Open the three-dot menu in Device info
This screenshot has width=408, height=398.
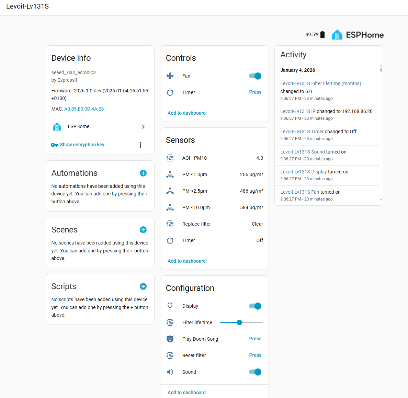(140, 145)
